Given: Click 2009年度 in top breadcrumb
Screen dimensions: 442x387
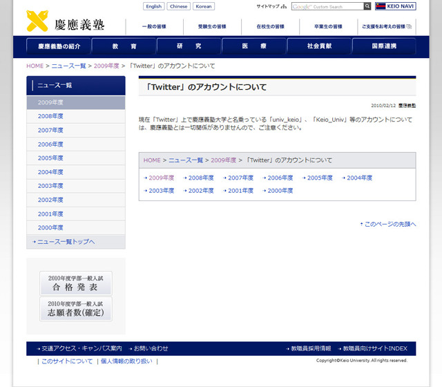Looking at the screenshot, I should click(106, 66).
